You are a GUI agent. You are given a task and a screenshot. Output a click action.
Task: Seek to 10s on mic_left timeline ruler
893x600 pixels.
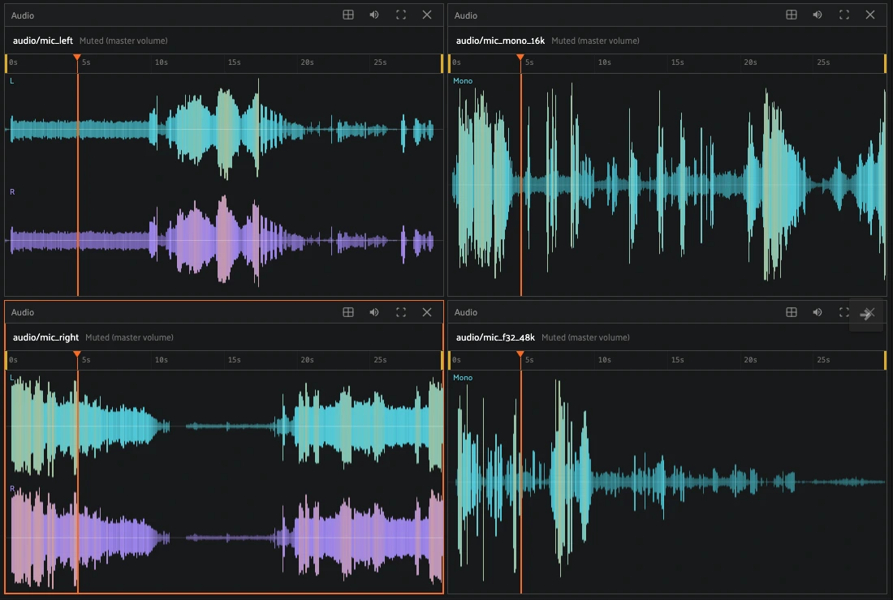(162, 62)
